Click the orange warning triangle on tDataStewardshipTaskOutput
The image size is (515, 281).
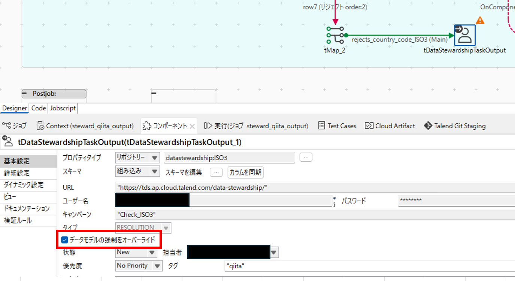(480, 20)
